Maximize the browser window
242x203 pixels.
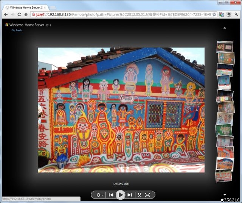click(227, 2)
